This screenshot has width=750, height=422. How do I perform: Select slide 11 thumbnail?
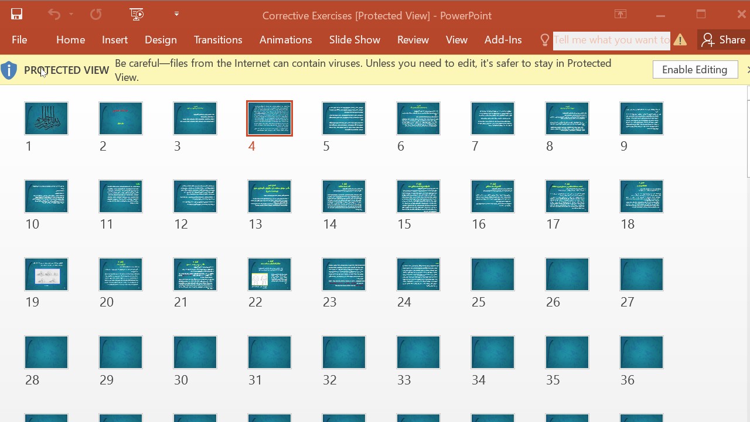121,196
